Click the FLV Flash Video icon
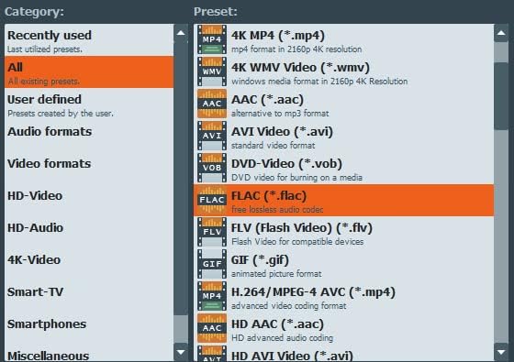The width and height of the screenshot is (514, 362). tap(212, 232)
